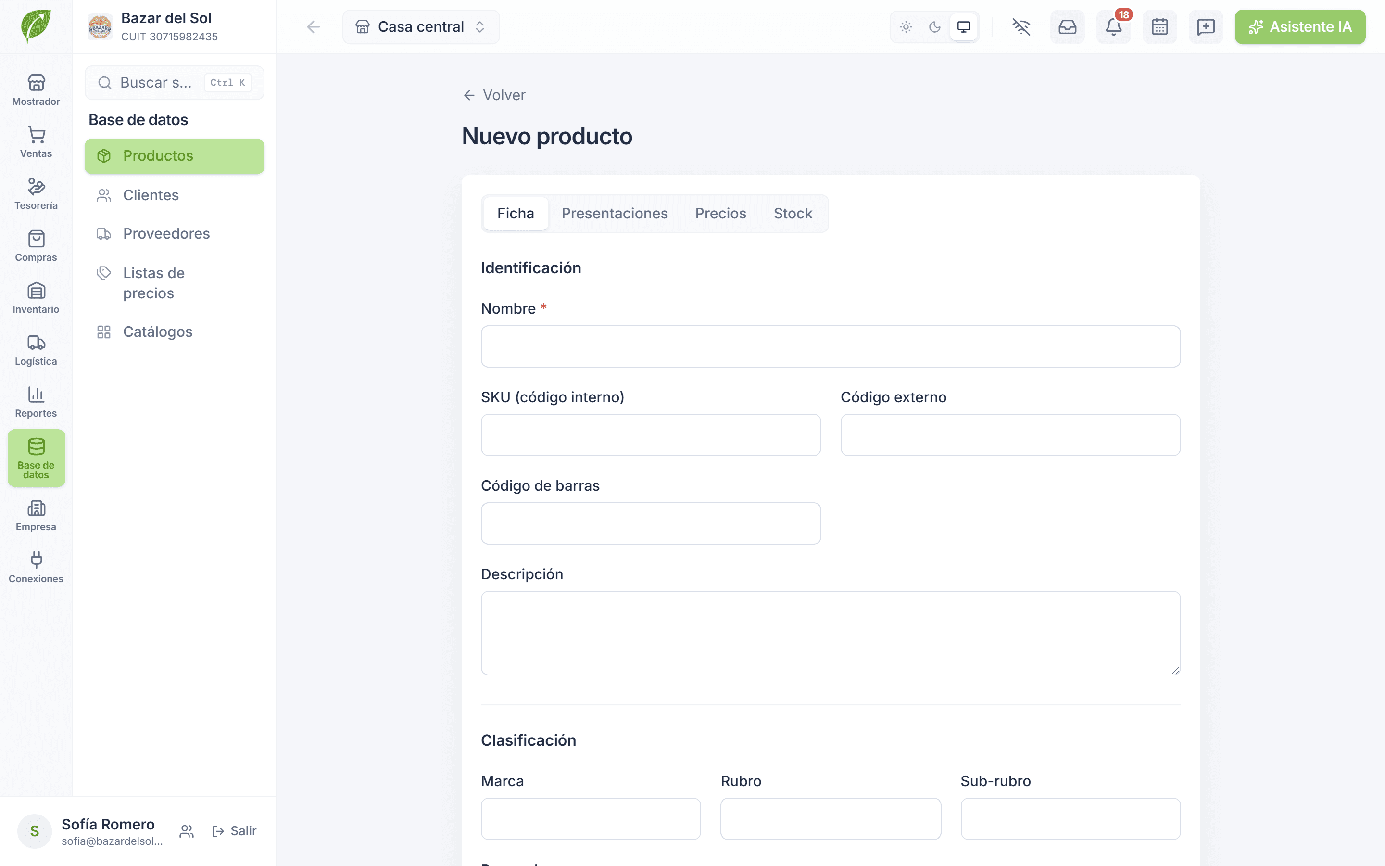Screen dimensions: 1385x866
Task: Open Conexiones module
Action: click(36, 568)
